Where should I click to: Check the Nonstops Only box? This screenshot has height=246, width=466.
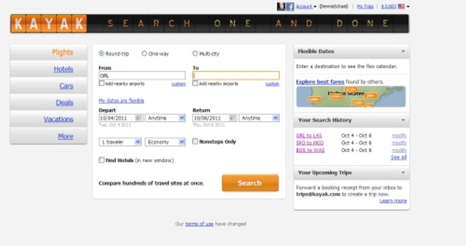point(195,141)
